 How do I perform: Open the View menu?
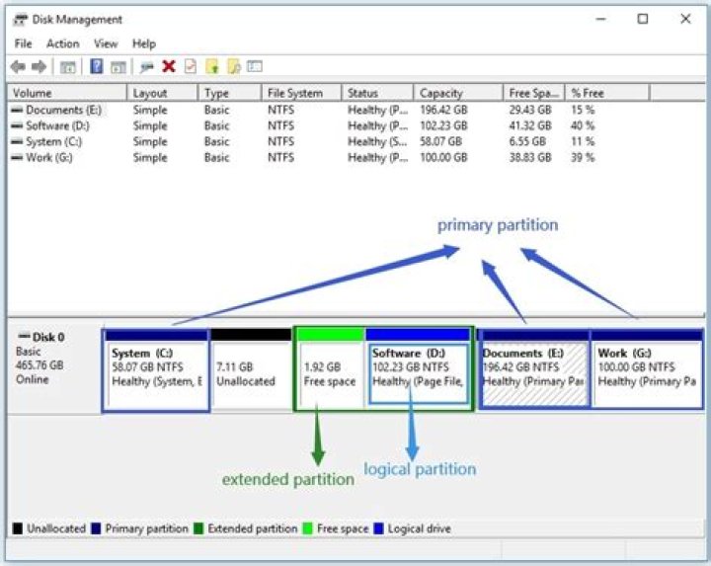[106, 43]
